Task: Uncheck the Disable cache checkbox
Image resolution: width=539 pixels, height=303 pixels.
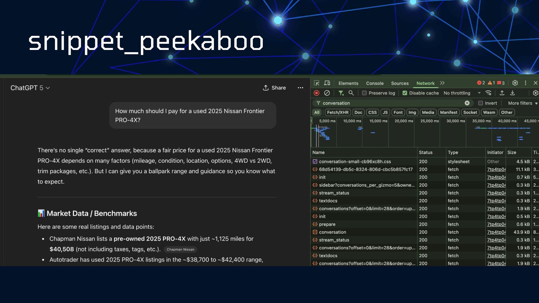Action: tap(405, 93)
